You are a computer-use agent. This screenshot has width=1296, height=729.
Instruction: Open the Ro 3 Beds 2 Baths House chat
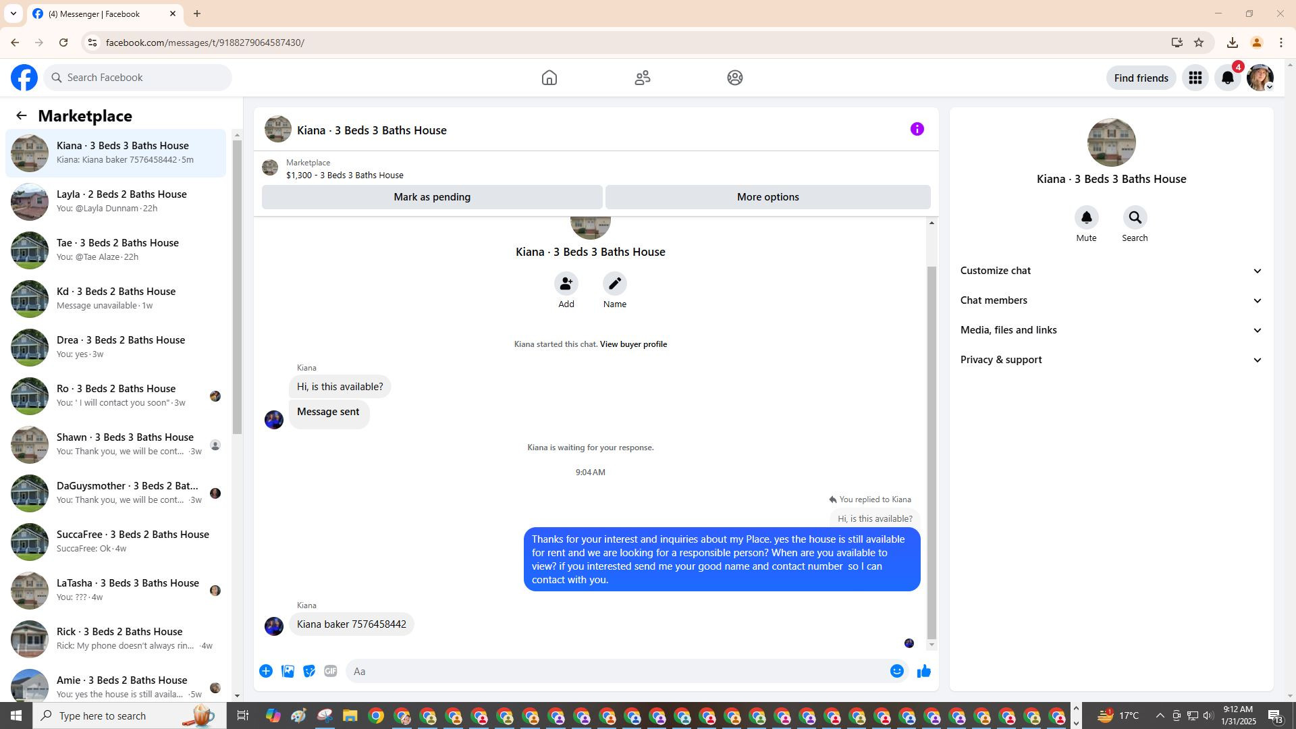tap(116, 396)
